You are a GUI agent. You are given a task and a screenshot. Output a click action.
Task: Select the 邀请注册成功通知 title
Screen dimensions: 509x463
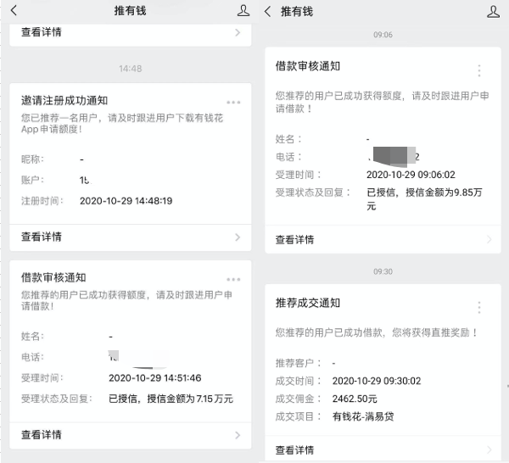tap(64, 101)
